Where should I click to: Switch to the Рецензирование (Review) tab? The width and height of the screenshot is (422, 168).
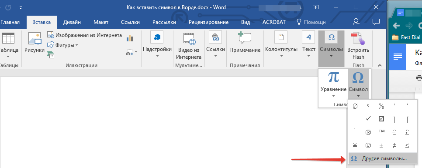(208, 22)
